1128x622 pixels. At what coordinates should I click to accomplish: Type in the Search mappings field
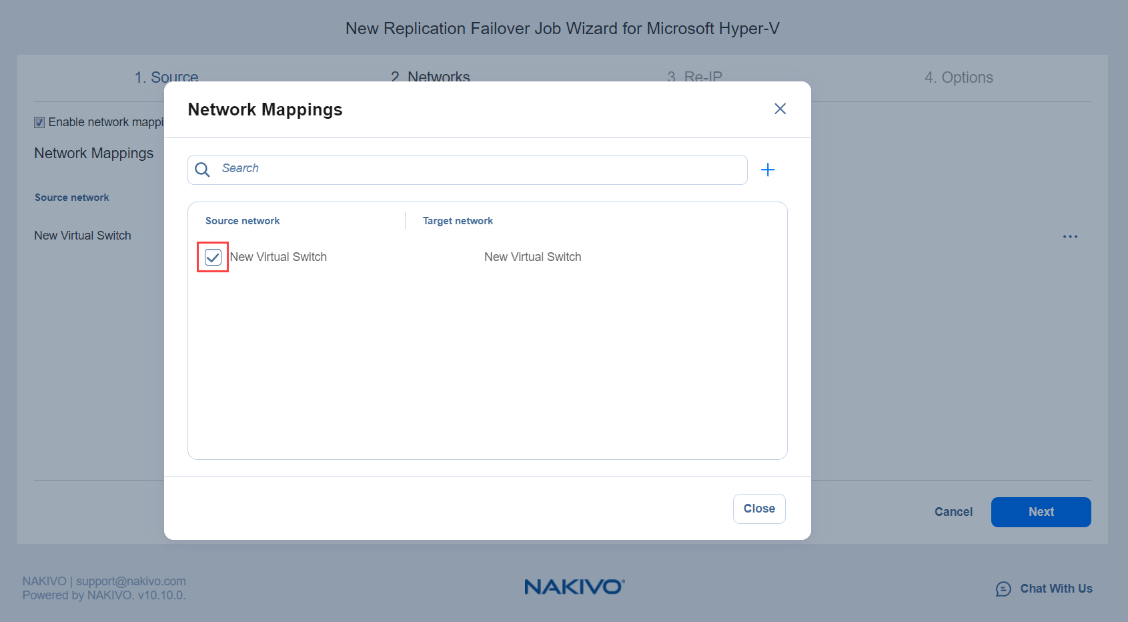point(480,169)
